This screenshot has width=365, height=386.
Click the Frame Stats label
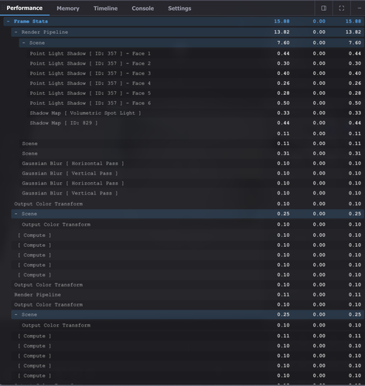[31, 22]
